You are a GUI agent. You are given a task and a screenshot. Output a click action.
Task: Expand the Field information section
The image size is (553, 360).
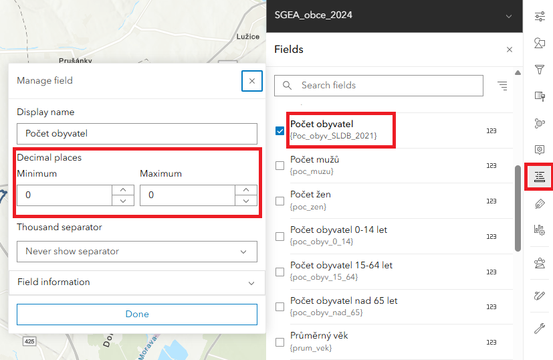[136, 282]
